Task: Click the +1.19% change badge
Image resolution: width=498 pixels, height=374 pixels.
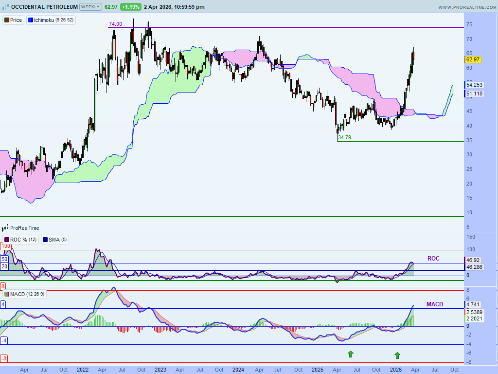Action: (x=131, y=7)
